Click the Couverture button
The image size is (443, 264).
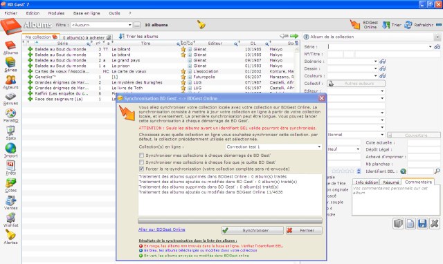tap(414, 135)
